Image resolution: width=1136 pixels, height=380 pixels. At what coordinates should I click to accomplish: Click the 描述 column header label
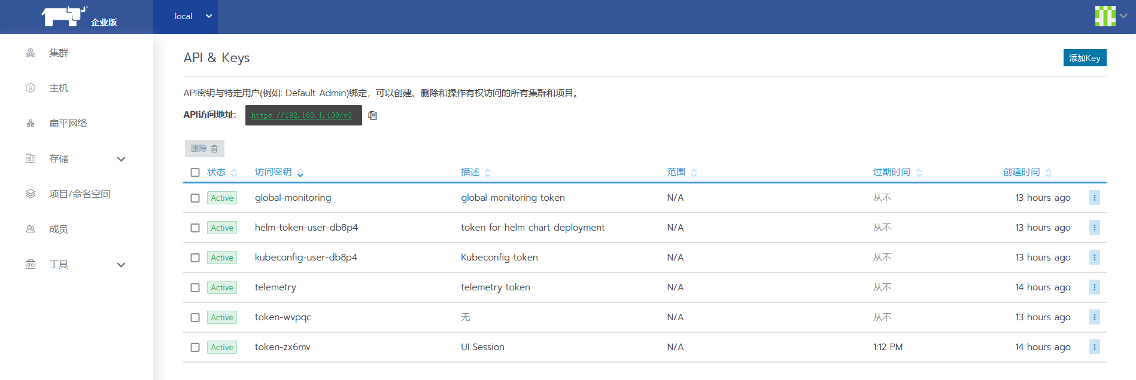[x=470, y=172]
